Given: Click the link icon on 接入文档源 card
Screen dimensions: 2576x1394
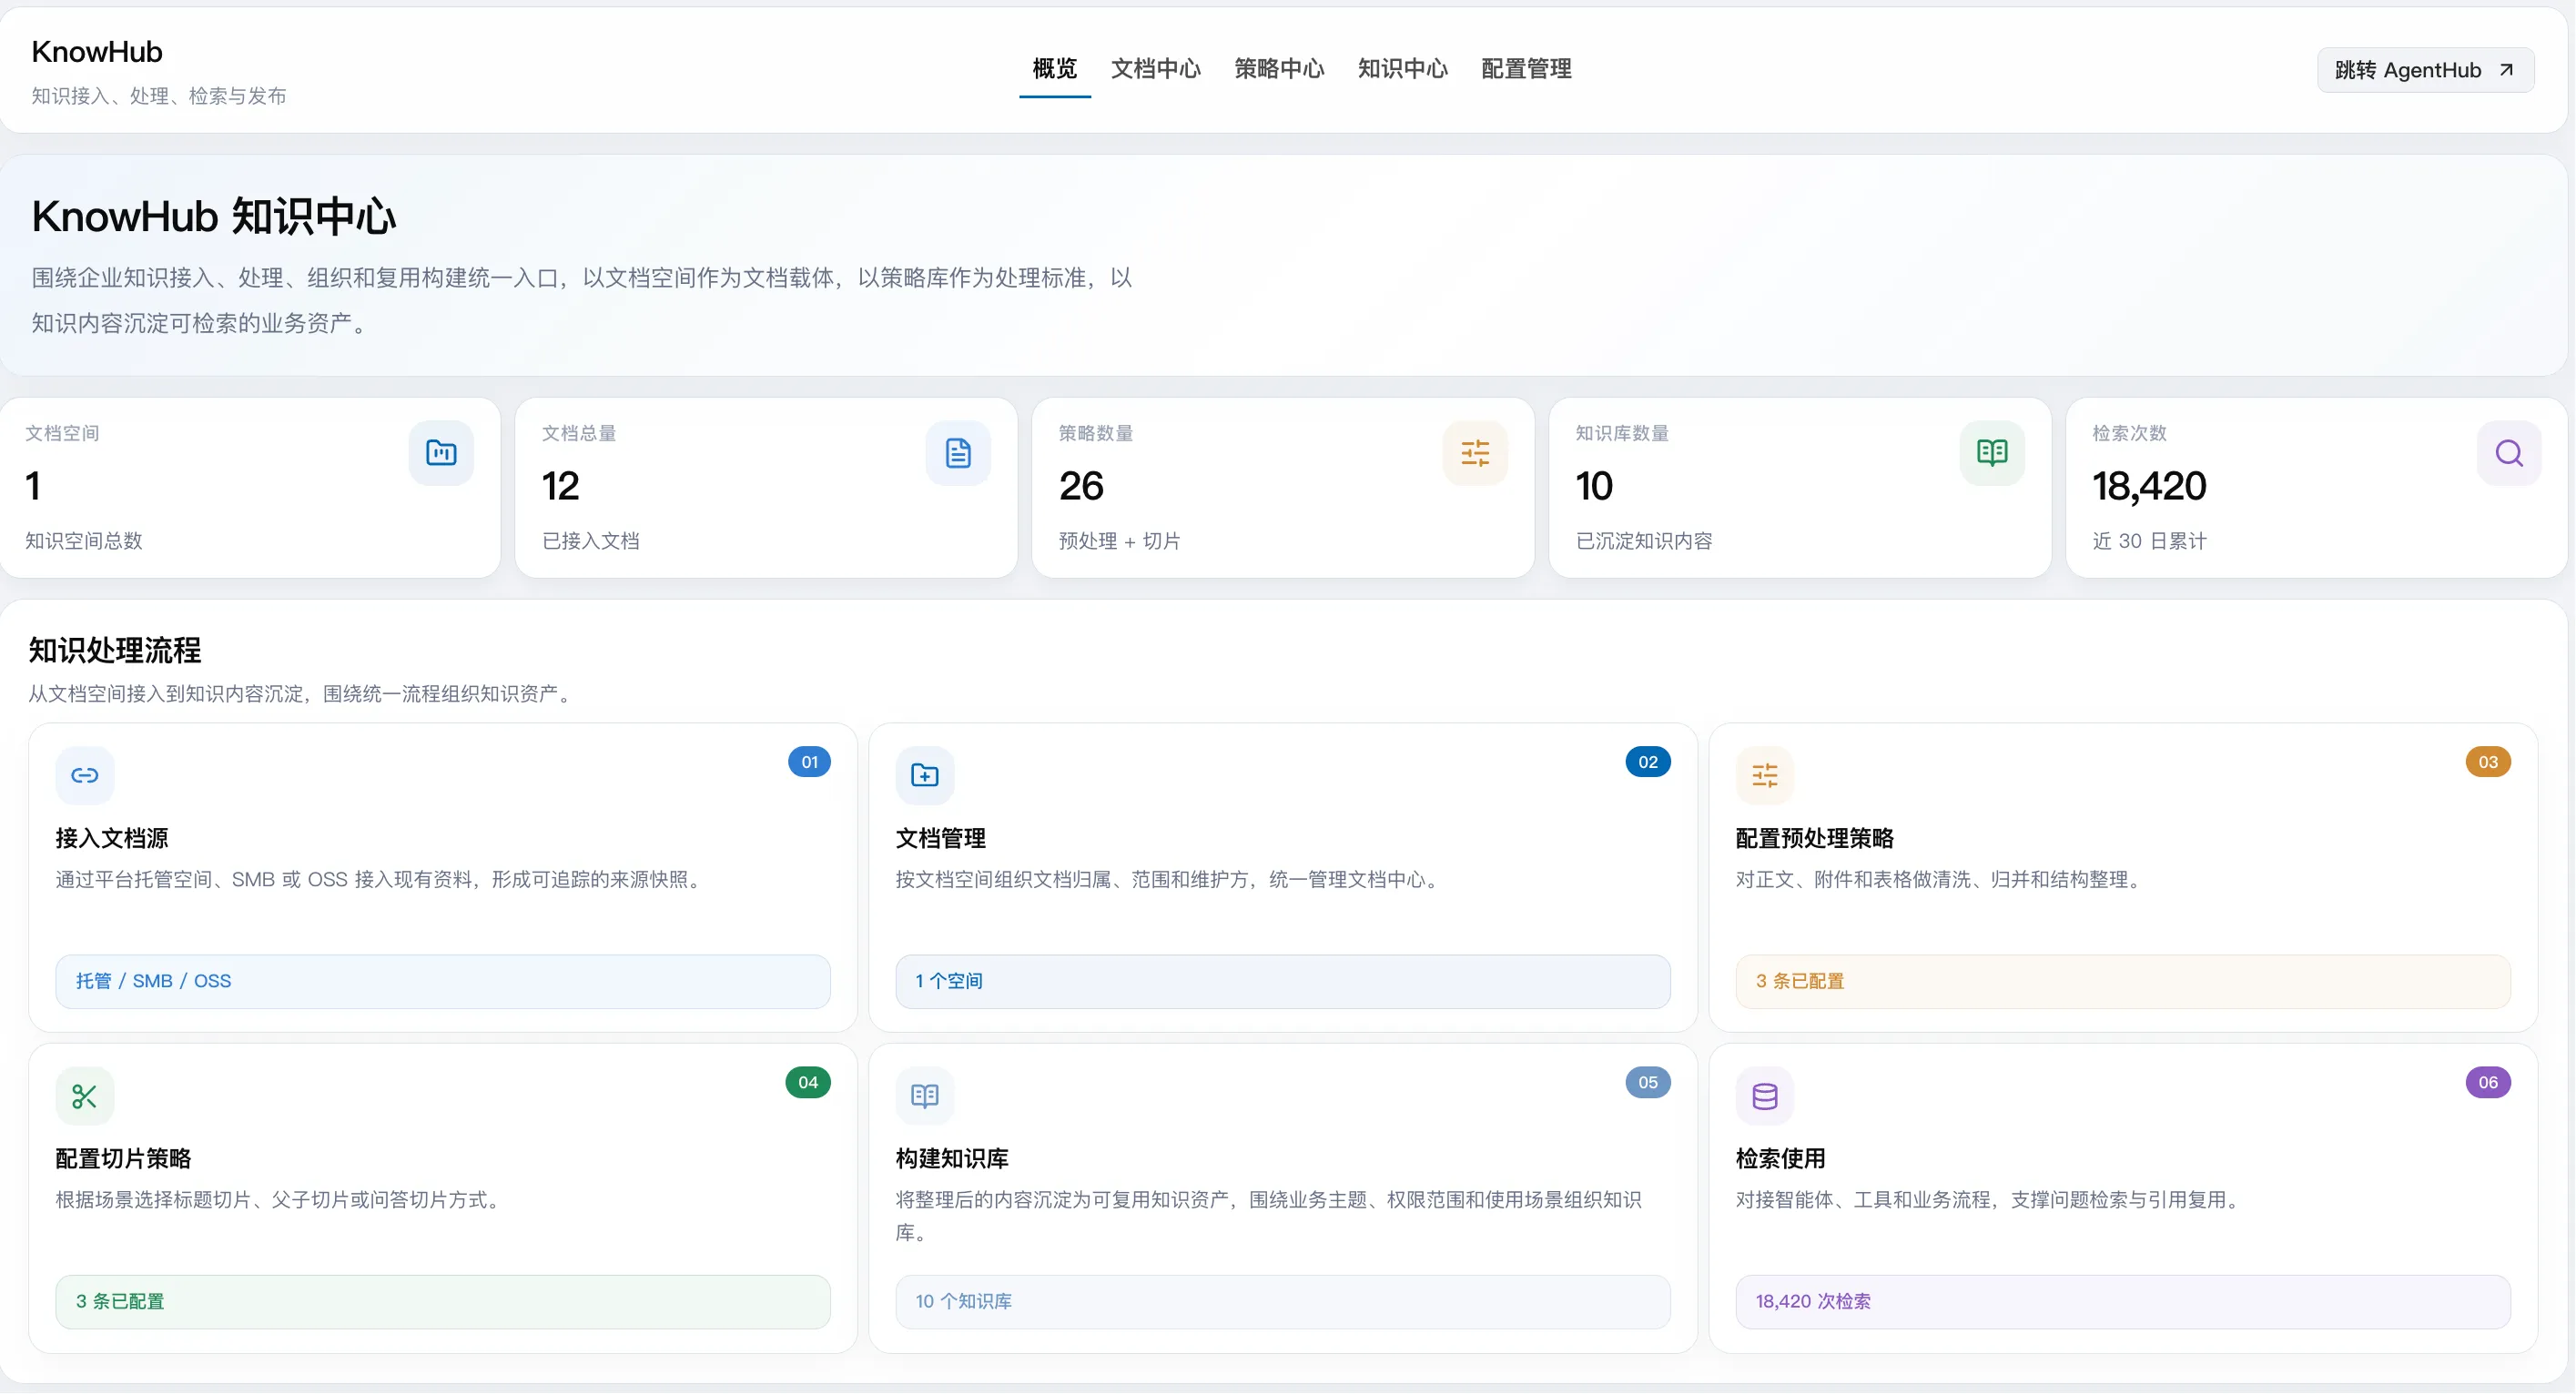Looking at the screenshot, I should point(85,775).
